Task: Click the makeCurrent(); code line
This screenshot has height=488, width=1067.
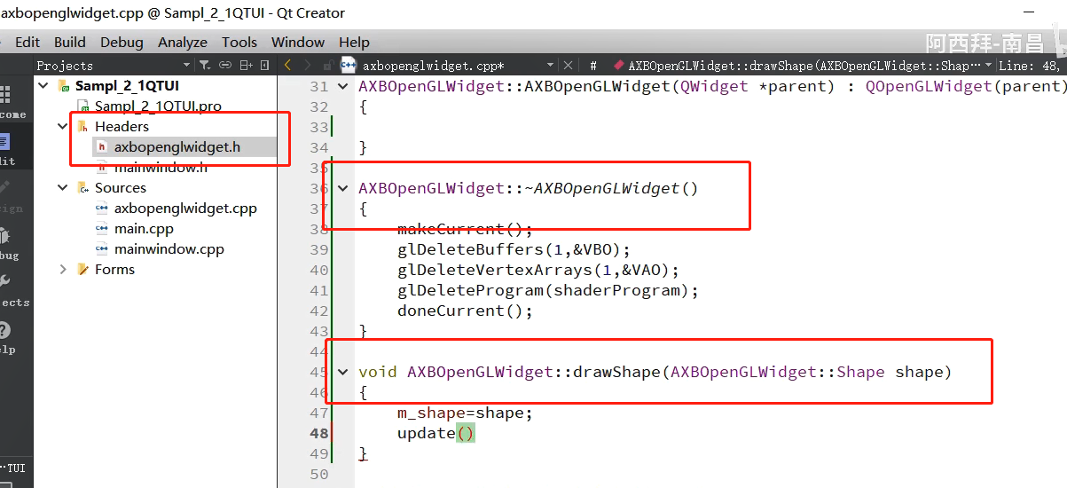Action: (x=465, y=229)
